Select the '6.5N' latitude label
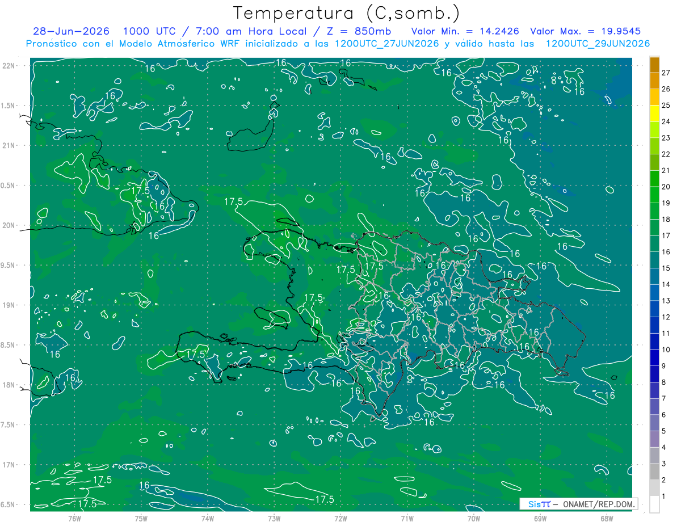Viewport: 681px width, 526px height. click(x=8, y=504)
